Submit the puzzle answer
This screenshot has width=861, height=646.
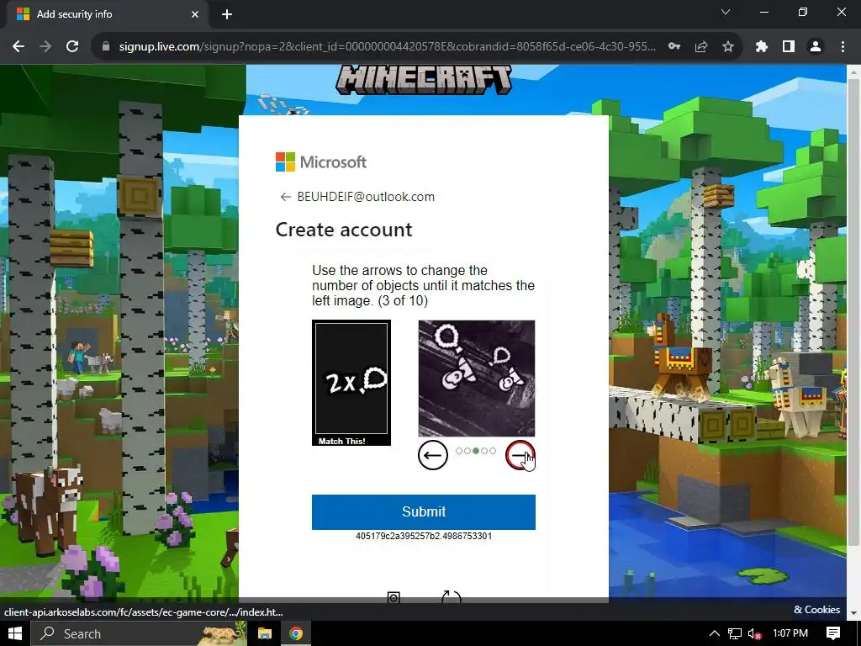pos(424,512)
